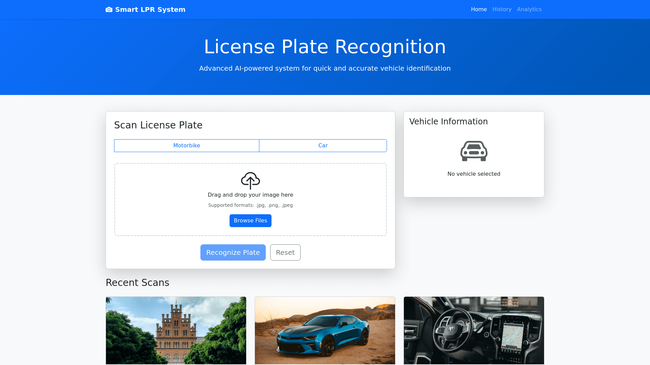Open the castle building scan thumbnail

coord(176,331)
